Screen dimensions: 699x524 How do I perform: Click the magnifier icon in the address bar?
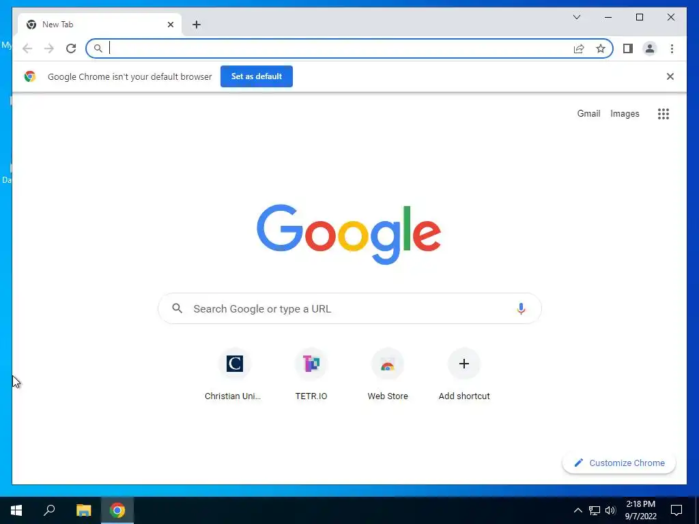[x=98, y=48]
